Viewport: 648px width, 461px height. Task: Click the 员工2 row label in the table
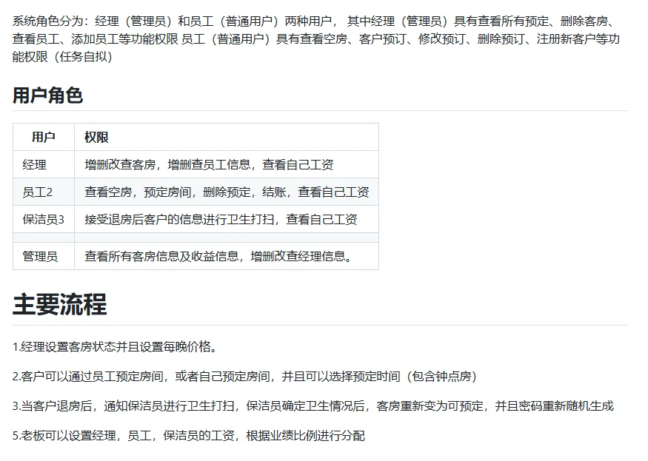[42, 192]
